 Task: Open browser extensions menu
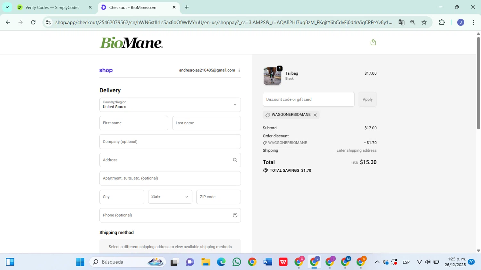pyautogui.click(x=442, y=22)
